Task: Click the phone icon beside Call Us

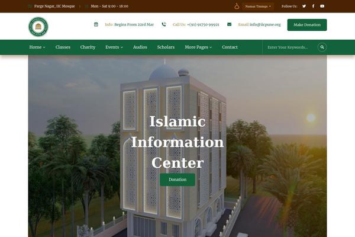Action: (164, 24)
